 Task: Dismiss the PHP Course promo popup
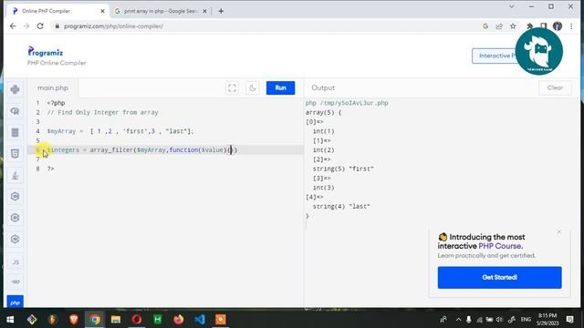coord(559,231)
